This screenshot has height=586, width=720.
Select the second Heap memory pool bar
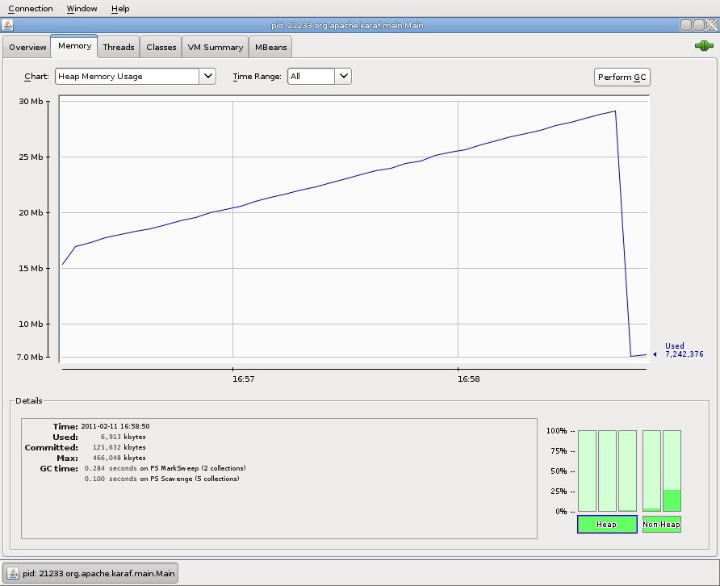(608, 471)
